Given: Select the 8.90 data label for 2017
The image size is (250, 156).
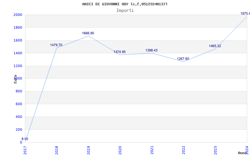Looking at the screenshot, I should coord(25,139).
